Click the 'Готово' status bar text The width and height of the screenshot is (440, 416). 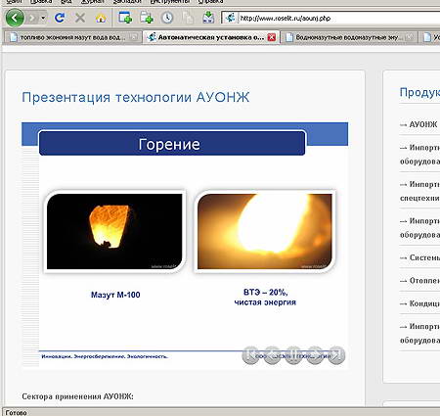pos(16,413)
